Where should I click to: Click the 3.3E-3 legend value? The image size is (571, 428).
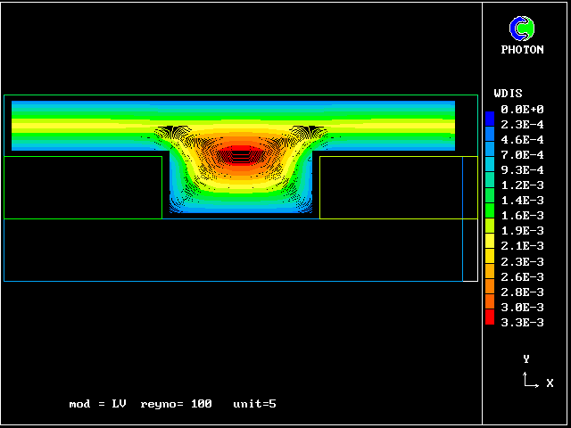[x=522, y=322]
